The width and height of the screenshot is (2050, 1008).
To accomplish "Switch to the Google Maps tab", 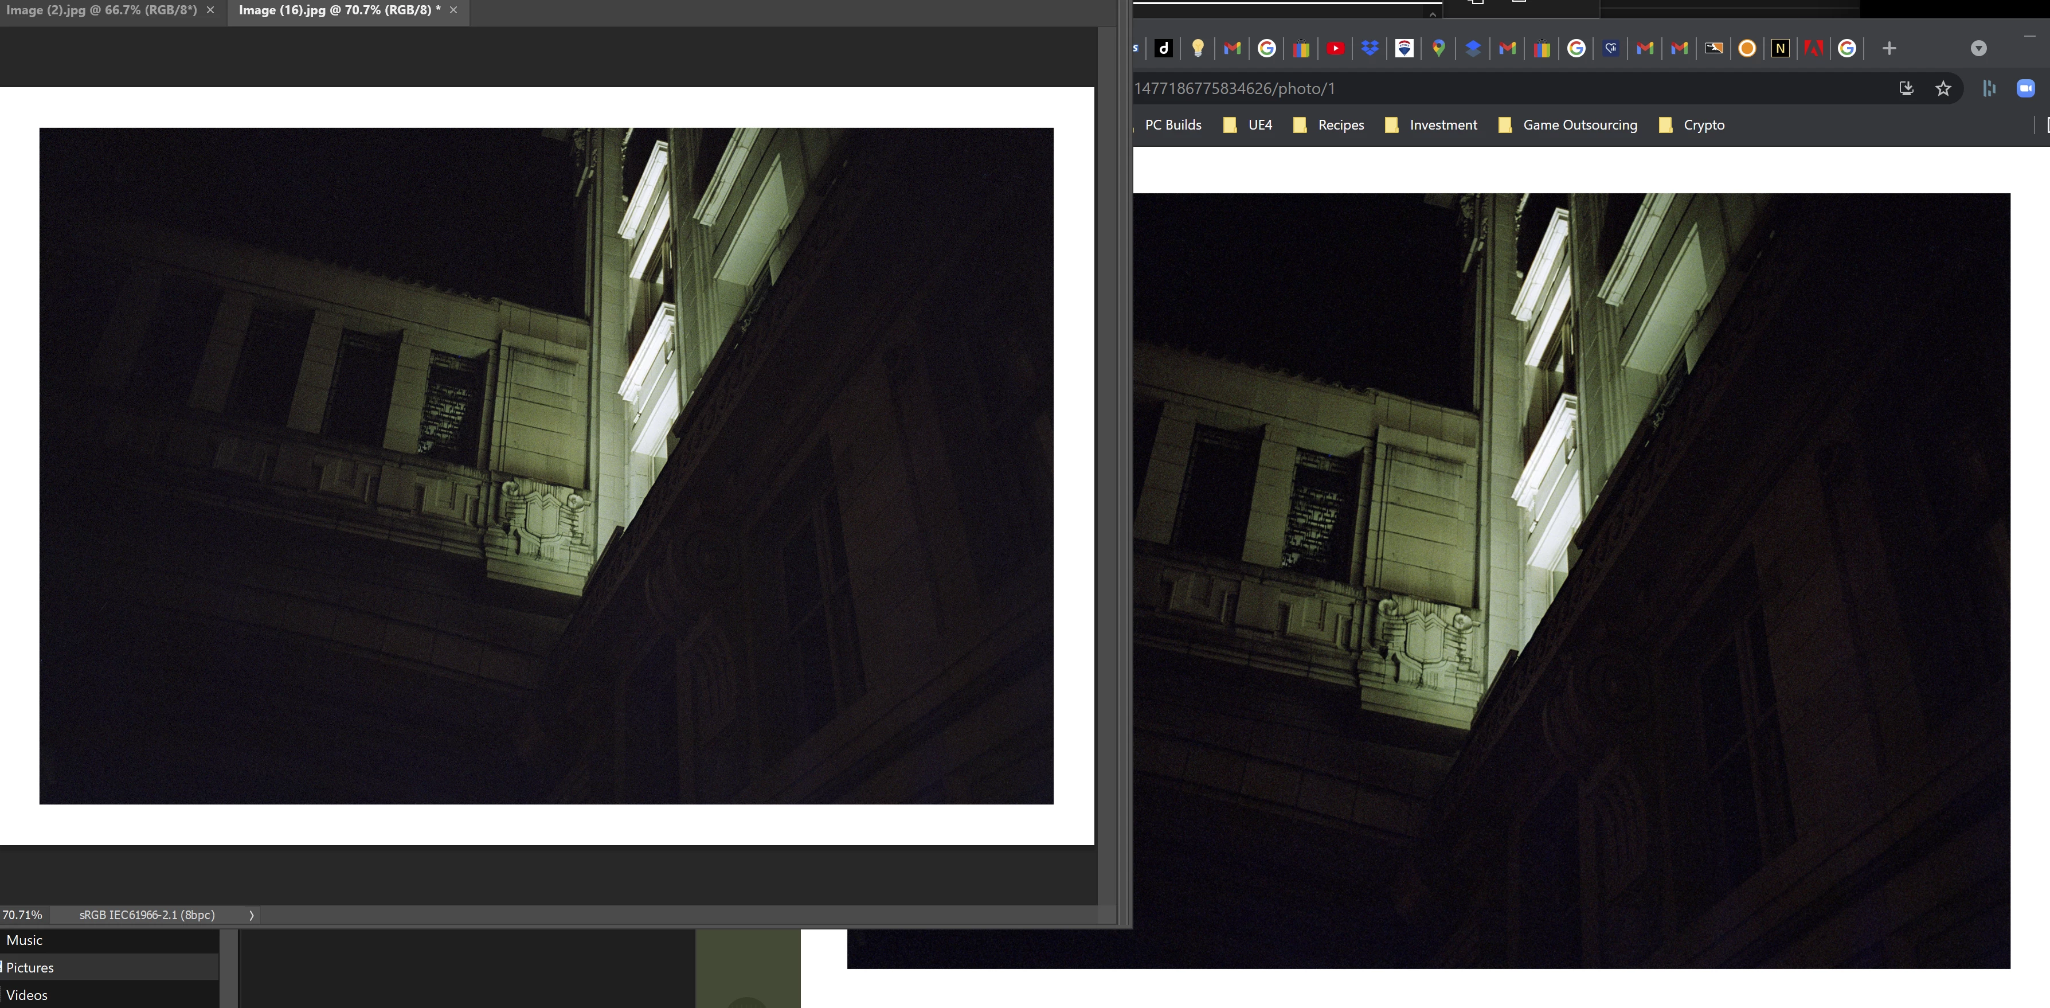I will (1438, 49).
